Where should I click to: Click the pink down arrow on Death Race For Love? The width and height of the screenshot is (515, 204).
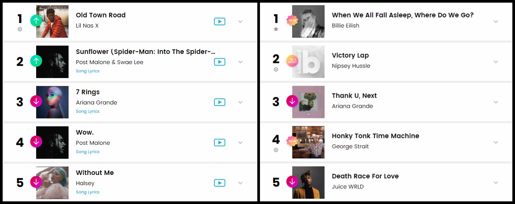[x=292, y=182]
